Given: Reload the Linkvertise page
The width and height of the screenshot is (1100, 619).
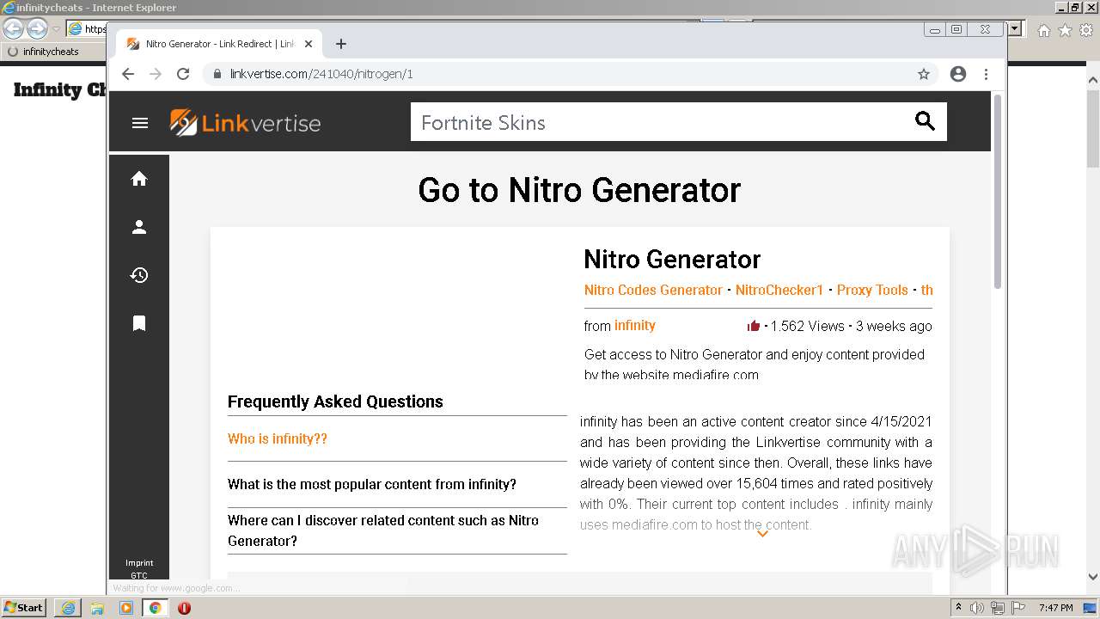Looking at the screenshot, I should click(x=183, y=74).
